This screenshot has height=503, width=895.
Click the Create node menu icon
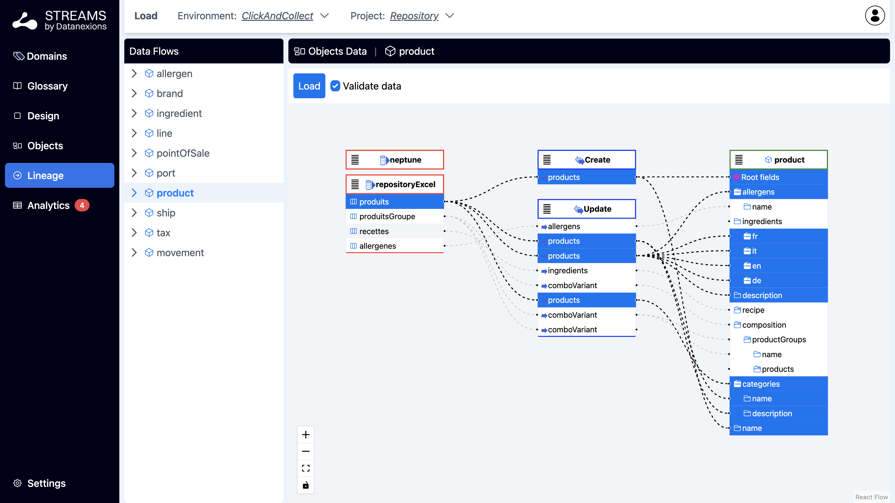click(x=547, y=160)
